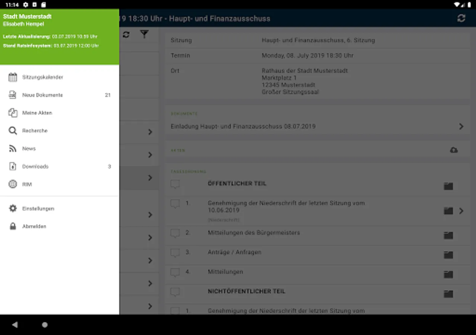This screenshot has height=335, width=476.
Task: Click the note bubble for Anträge / Anfragen
Action: [x=175, y=253]
